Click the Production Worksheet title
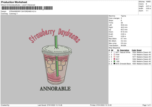The image size is (152, 107). coord(14,2)
